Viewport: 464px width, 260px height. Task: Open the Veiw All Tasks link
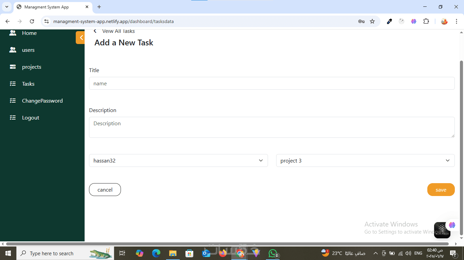(119, 31)
